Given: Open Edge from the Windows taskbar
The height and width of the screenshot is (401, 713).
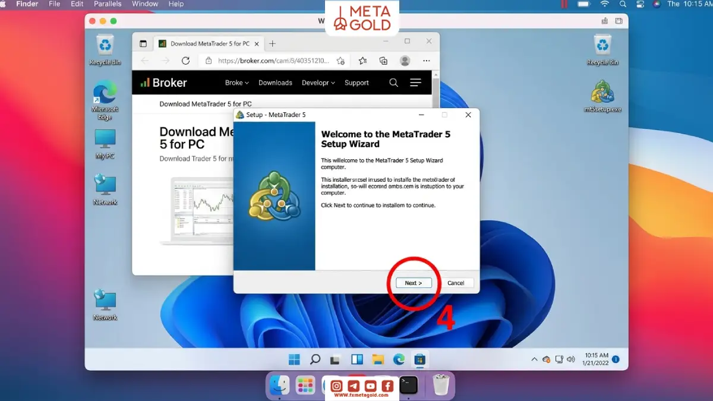Looking at the screenshot, I should click(399, 359).
